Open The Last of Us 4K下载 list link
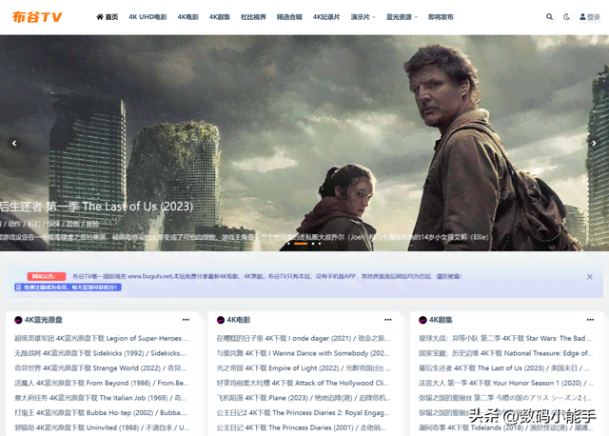609x436 pixels. (x=504, y=368)
